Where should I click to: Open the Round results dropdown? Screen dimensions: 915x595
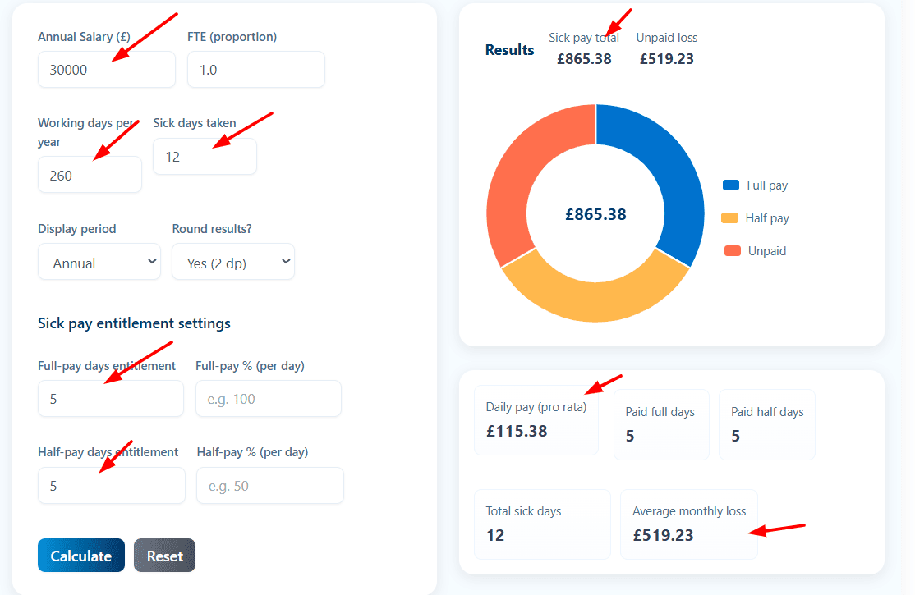[x=232, y=263]
